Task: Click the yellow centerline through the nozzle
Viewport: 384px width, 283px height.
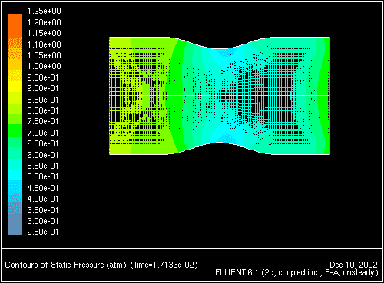Action: click(220, 96)
